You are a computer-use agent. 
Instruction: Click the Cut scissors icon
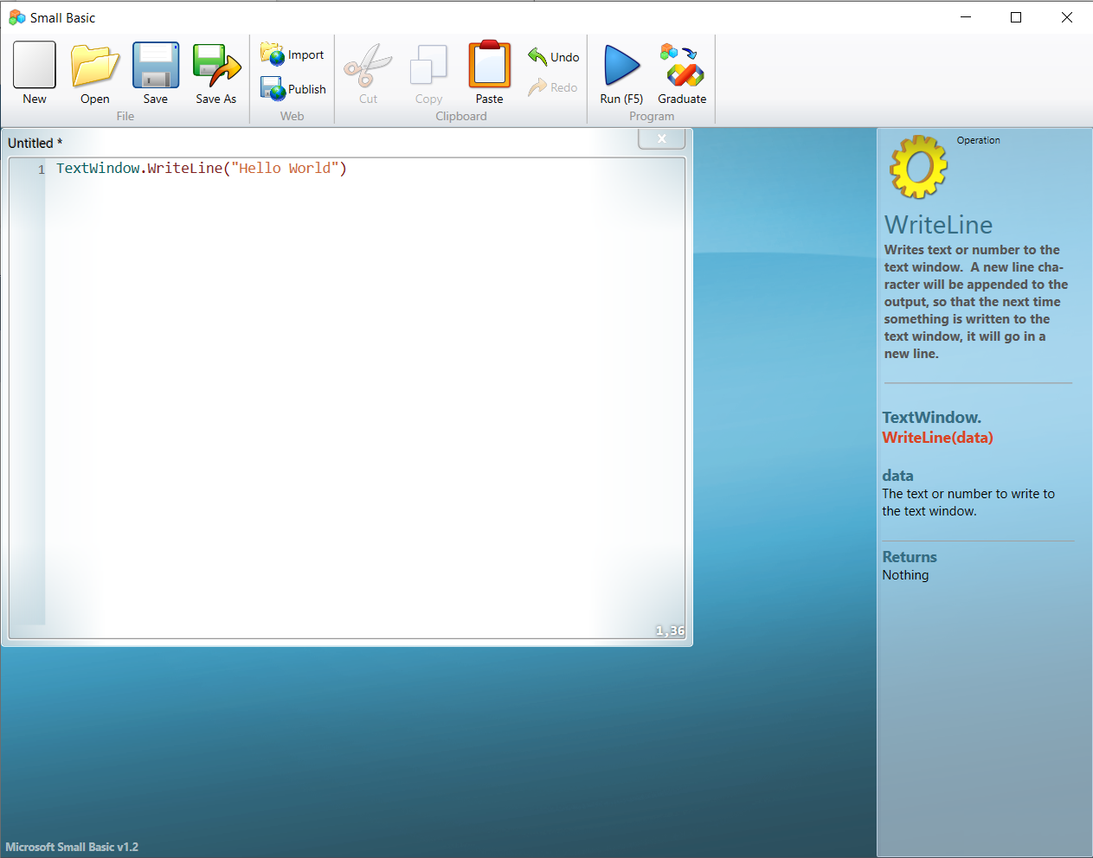click(368, 66)
